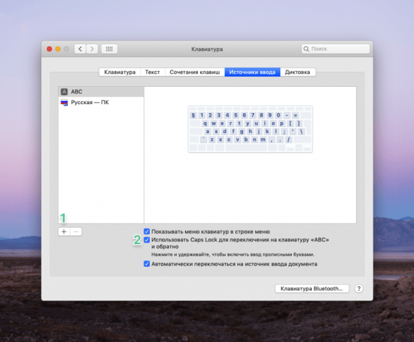414x342 pixels.
Task: Click the minus button to remove input source
Action: pyautogui.click(x=76, y=232)
